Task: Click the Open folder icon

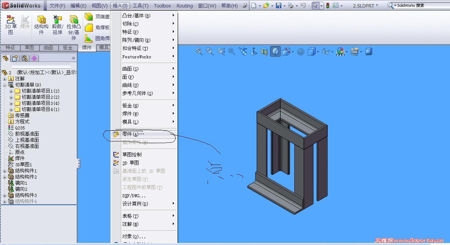Action: pos(266,5)
